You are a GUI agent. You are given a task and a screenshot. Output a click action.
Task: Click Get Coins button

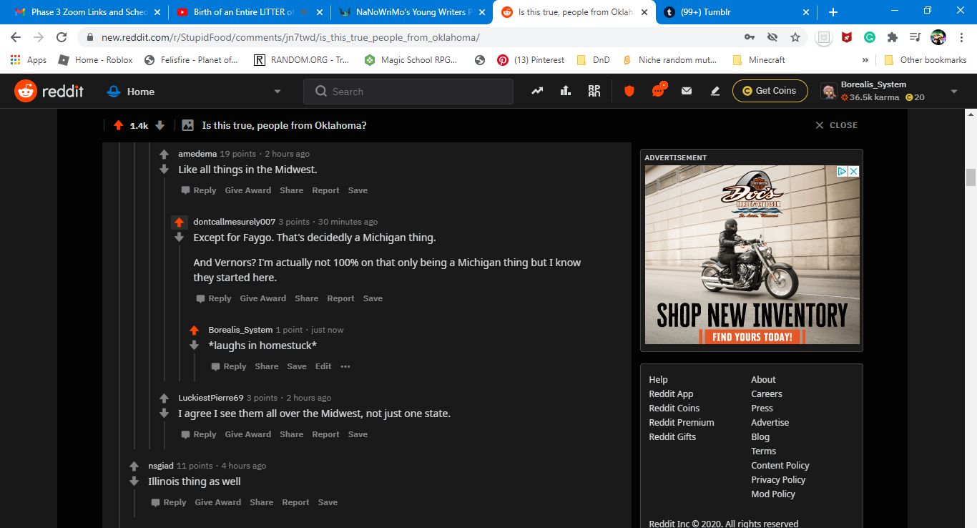tap(770, 91)
